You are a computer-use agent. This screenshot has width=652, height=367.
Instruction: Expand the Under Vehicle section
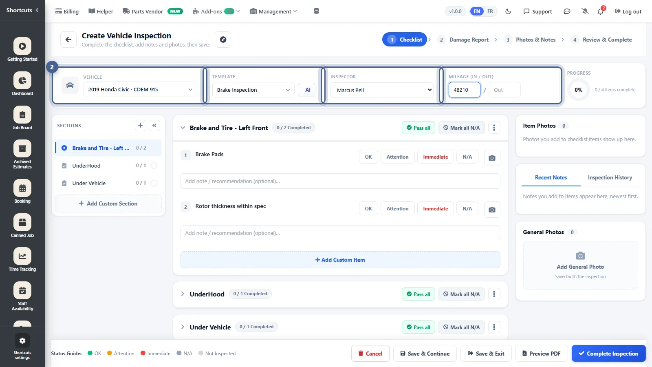[183, 327]
